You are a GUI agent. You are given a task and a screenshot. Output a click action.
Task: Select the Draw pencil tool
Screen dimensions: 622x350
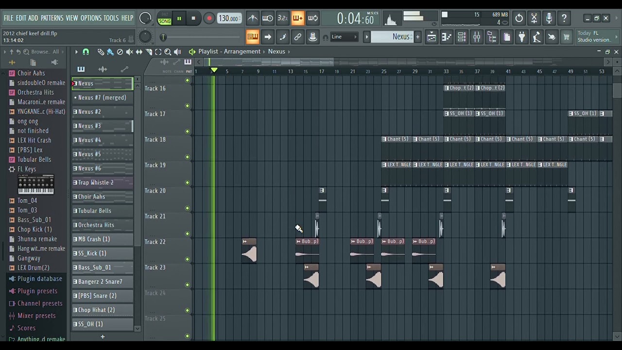[101, 52]
